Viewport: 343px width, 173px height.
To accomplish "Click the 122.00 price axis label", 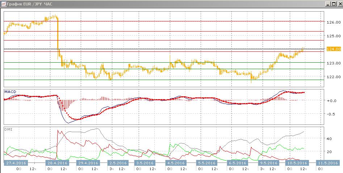I will click(x=334, y=77).
